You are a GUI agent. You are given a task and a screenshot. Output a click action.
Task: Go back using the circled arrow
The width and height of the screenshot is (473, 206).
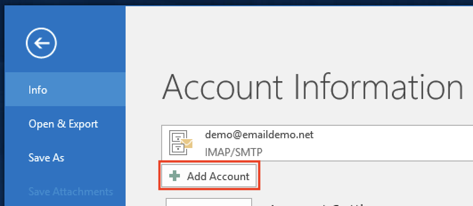coord(41,43)
